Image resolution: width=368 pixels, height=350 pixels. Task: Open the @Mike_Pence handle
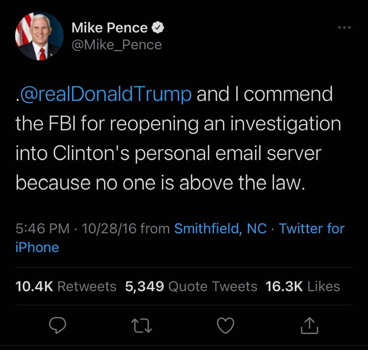point(117,45)
